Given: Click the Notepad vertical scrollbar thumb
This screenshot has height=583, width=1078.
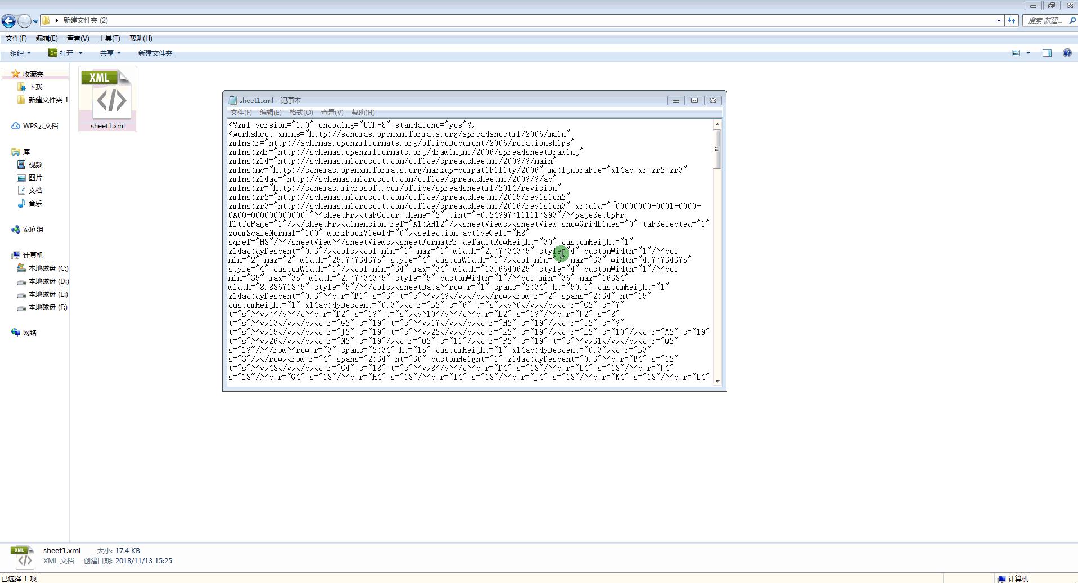Looking at the screenshot, I should coord(717,149).
